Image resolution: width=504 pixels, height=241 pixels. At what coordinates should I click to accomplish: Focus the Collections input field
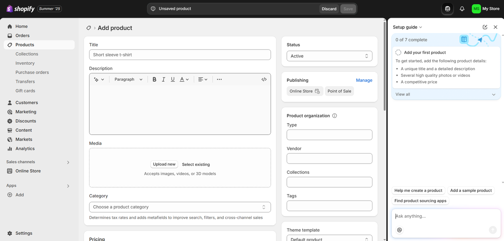pyautogui.click(x=329, y=182)
